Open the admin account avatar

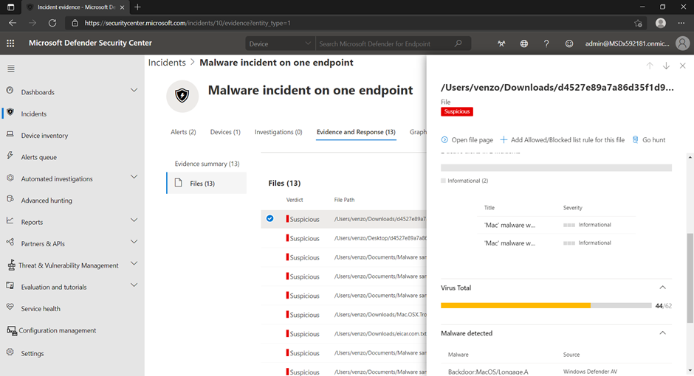pos(682,43)
